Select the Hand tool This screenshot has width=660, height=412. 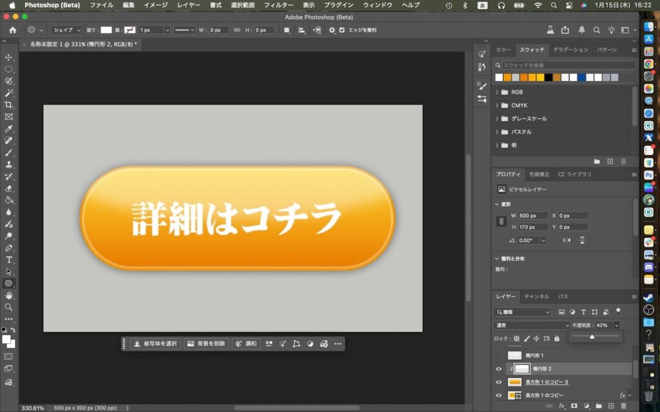tap(9, 295)
